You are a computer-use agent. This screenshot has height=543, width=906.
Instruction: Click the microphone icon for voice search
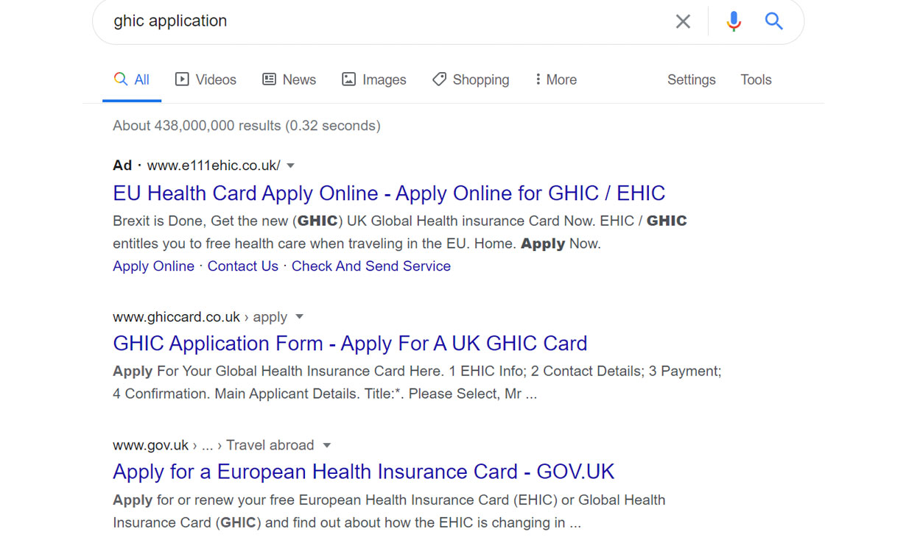(734, 21)
